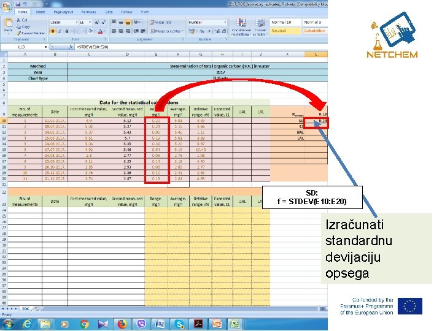The image size is (442, 331).
Task: Switch to the Review tab
Action: (x=127, y=12)
